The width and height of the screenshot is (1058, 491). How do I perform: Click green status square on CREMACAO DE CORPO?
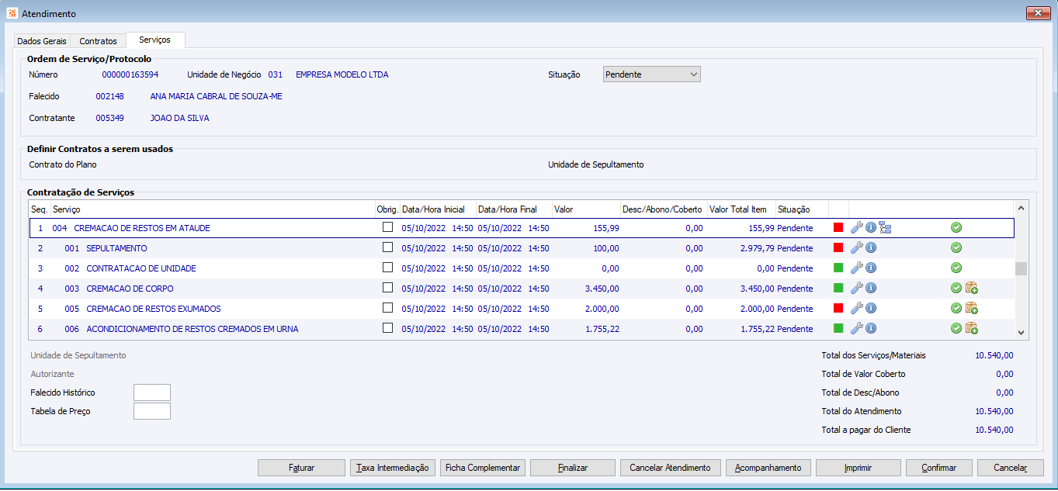coord(838,289)
